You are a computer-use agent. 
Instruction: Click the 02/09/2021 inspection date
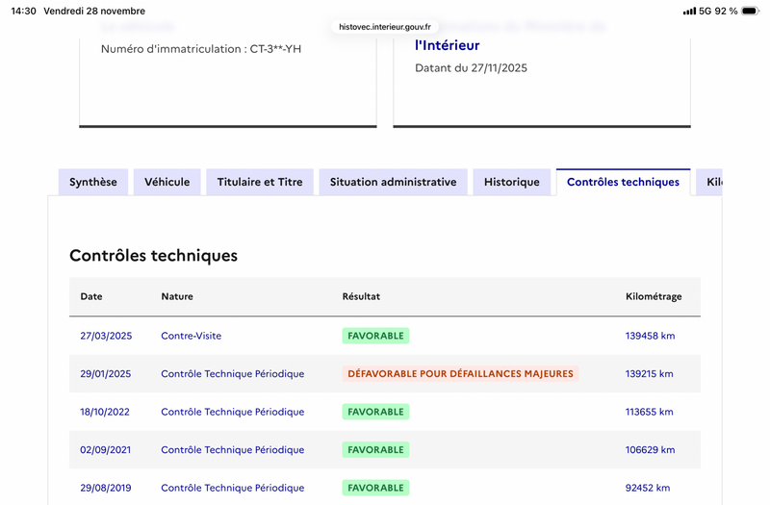106,449
